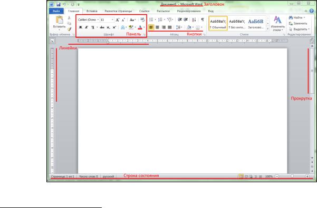317x208 pixels.
Task: Switch to the Рецензирование tab
Action: point(189,11)
